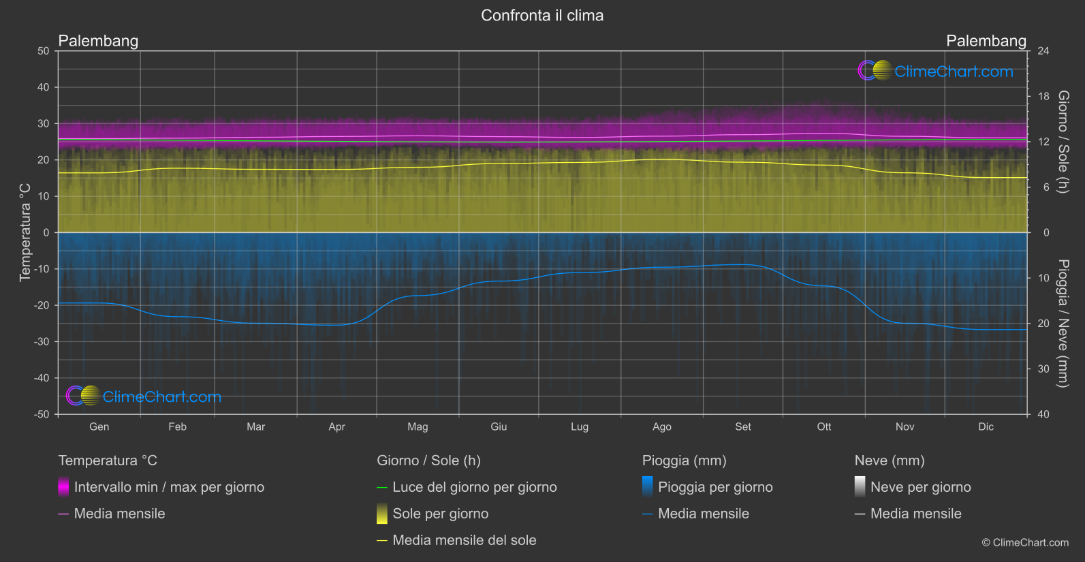Click the Dic month label on axis
The image size is (1085, 562).
986,426
